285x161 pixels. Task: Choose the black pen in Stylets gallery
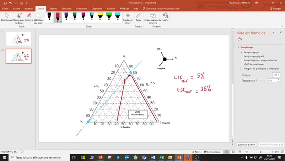pyautogui.click(x=49, y=17)
